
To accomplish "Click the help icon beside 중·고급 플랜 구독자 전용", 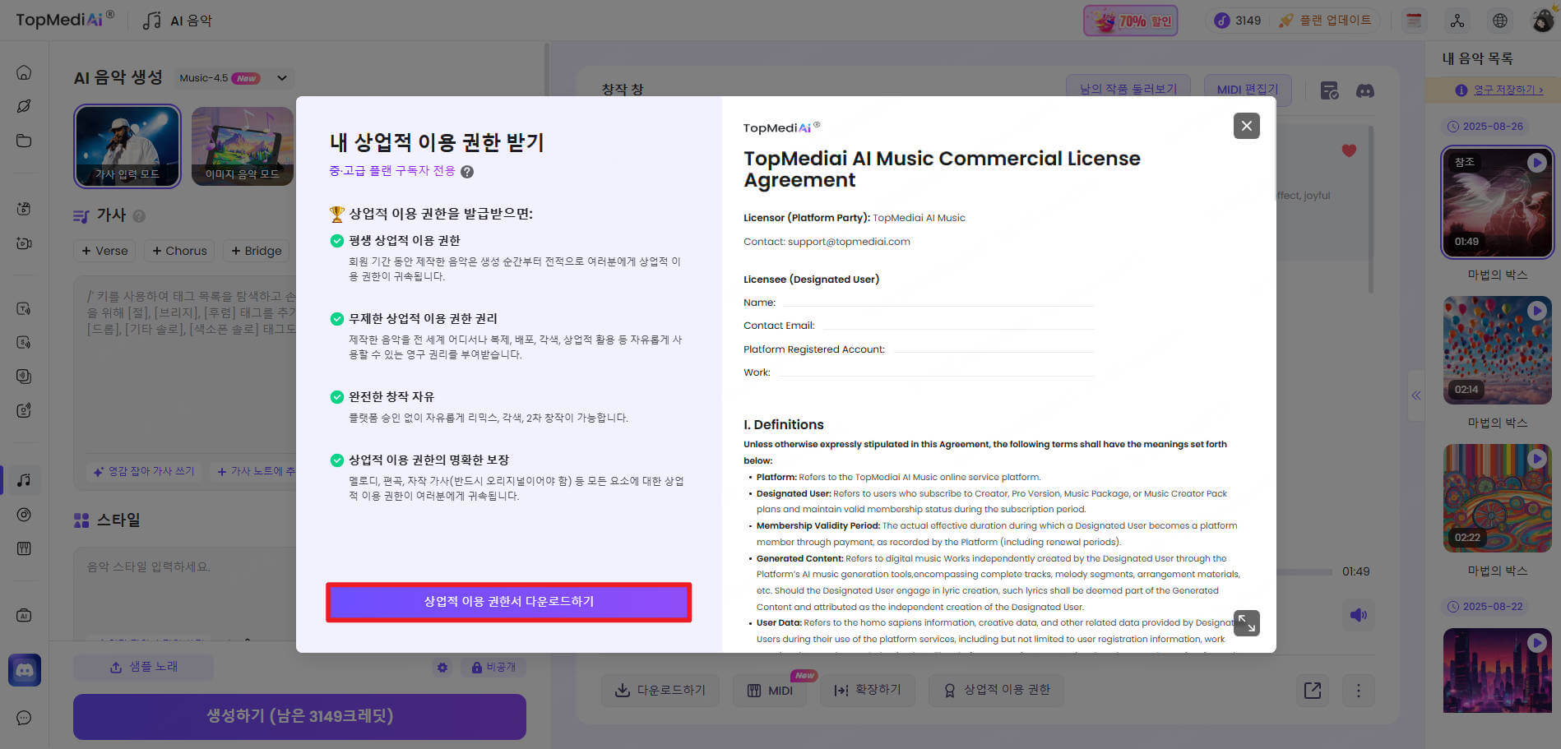I will [x=467, y=172].
